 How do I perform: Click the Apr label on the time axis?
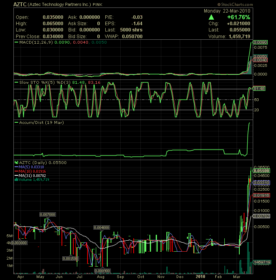[21, 277]
